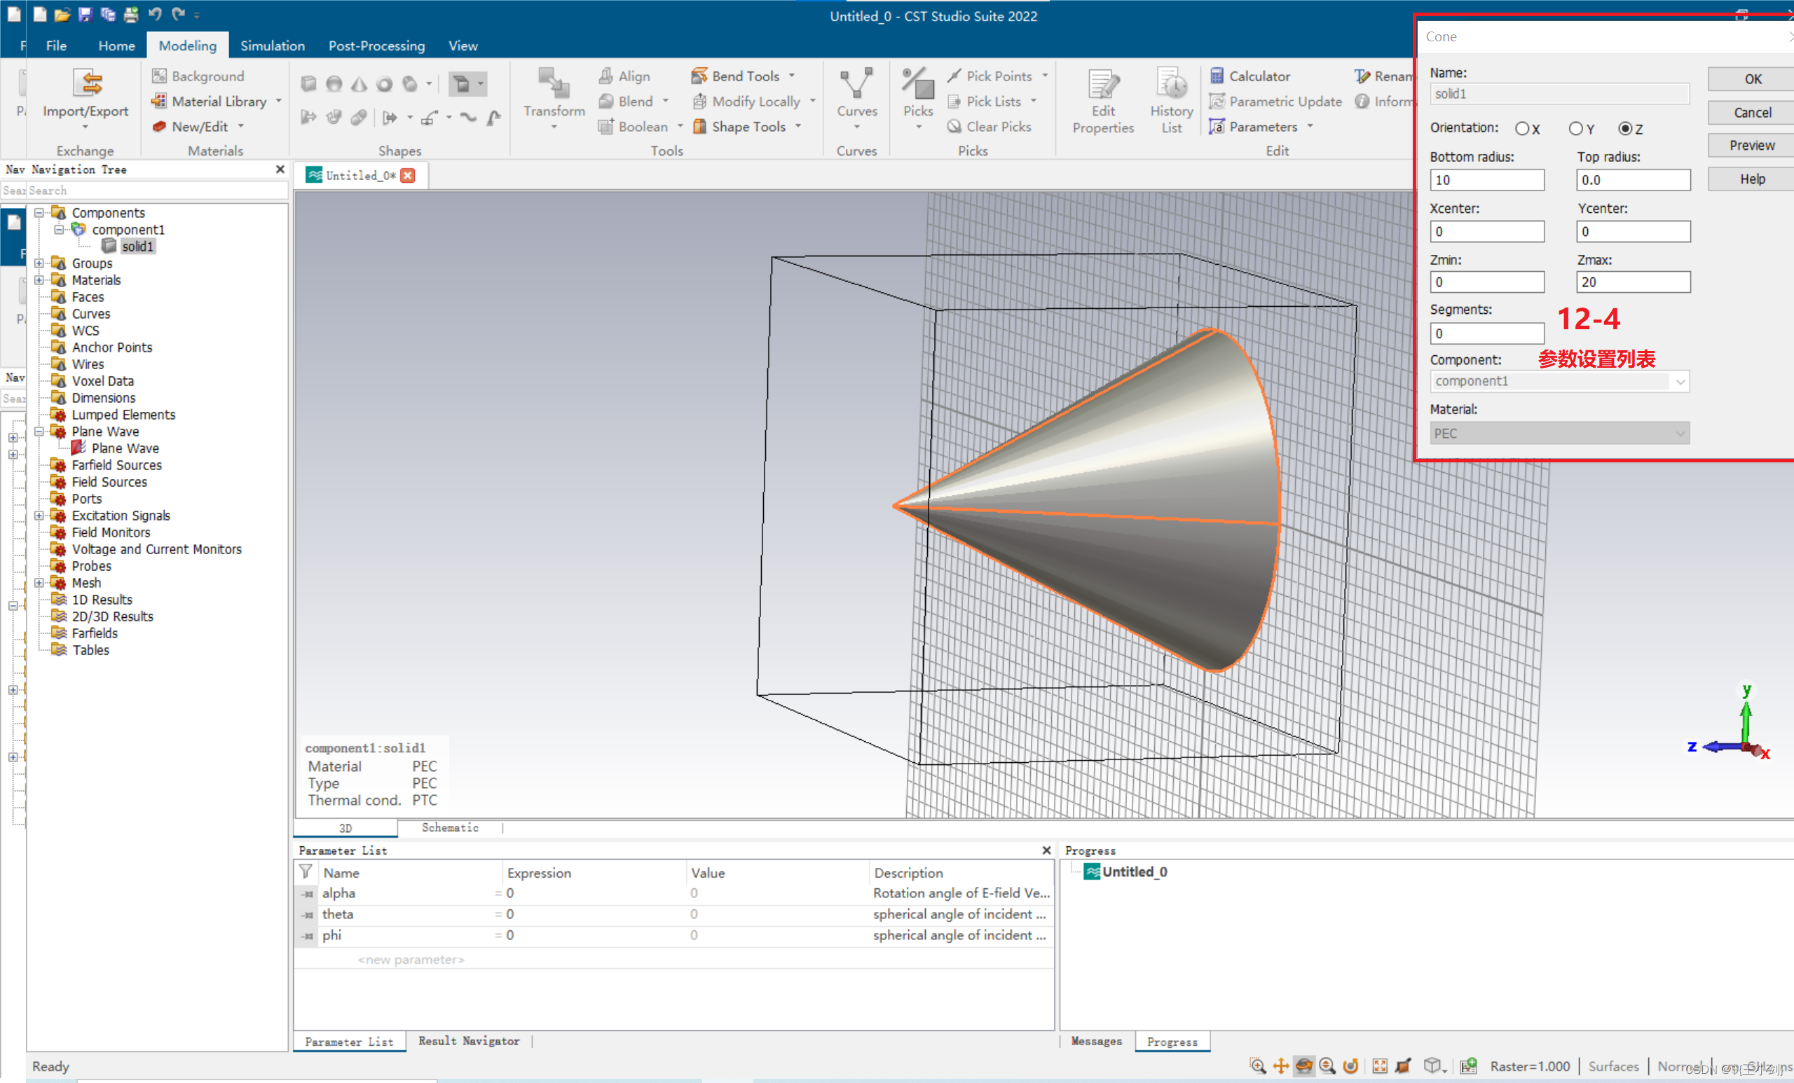This screenshot has height=1083, width=1794.
Task: Open the Boolean dropdown arrow
Action: click(680, 127)
